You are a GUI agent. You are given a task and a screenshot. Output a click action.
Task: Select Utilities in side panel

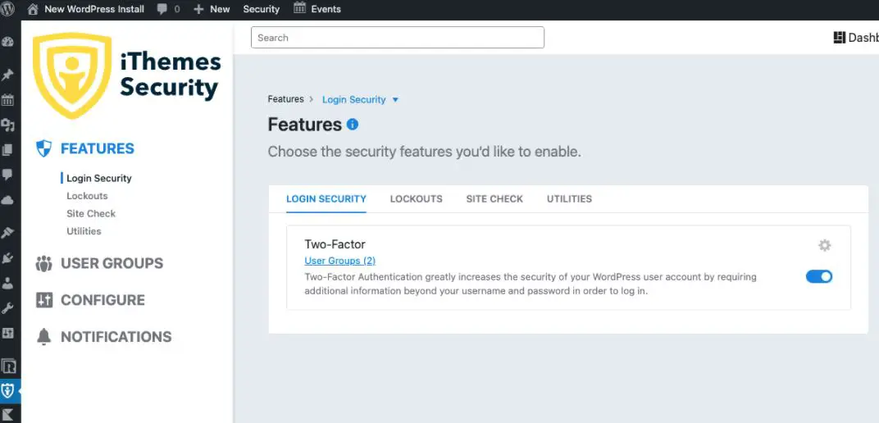(84, 231)
